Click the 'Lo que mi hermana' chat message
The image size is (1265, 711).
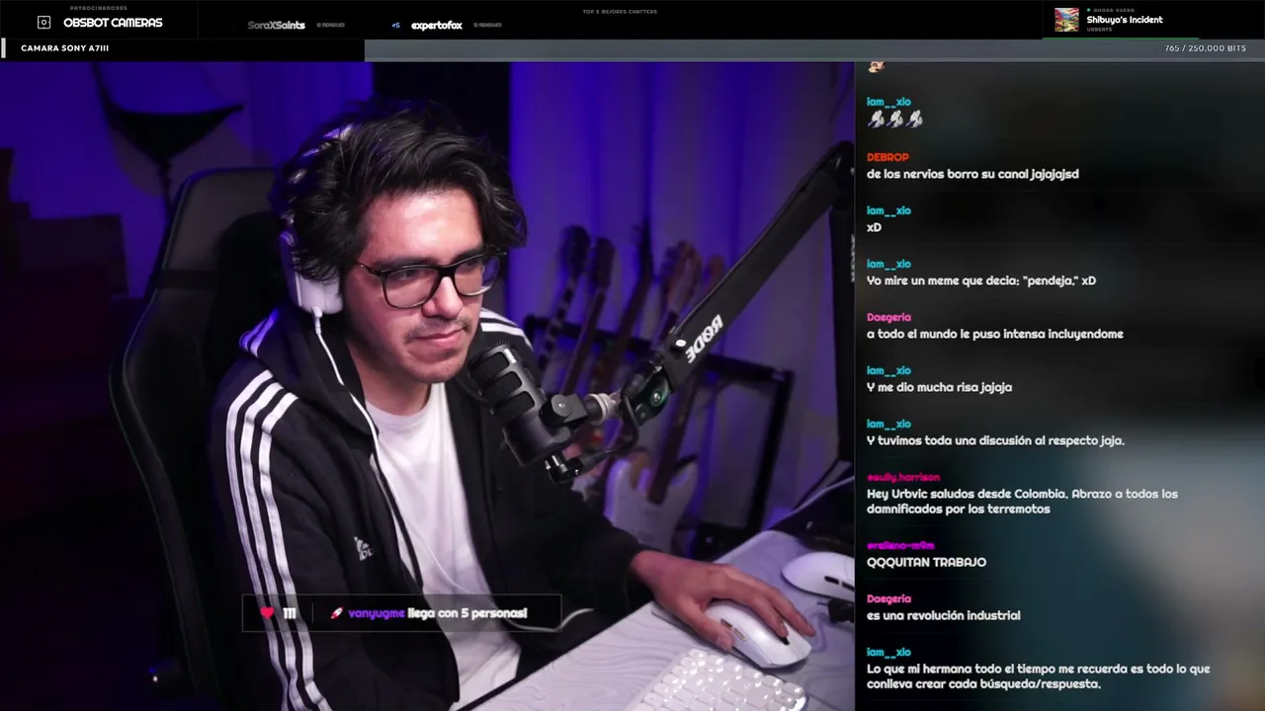point(1038,676)
